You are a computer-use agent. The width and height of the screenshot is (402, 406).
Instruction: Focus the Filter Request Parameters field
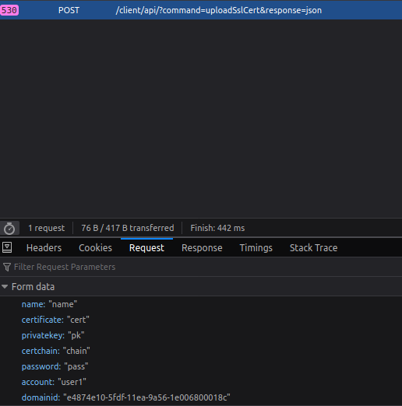[201, 267]
